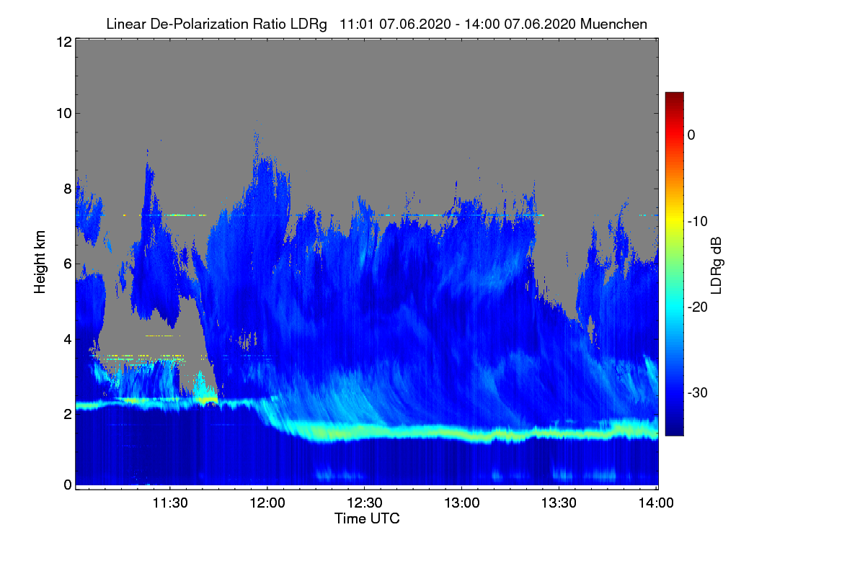This screenshot has width=865, height=576.
Task: Click the '8' height tick label
Action: tap(66, 189)
